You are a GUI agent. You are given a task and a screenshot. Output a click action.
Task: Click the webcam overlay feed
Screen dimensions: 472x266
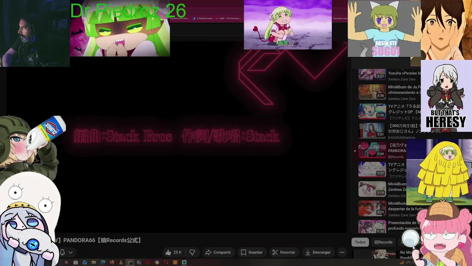(35, 33)
